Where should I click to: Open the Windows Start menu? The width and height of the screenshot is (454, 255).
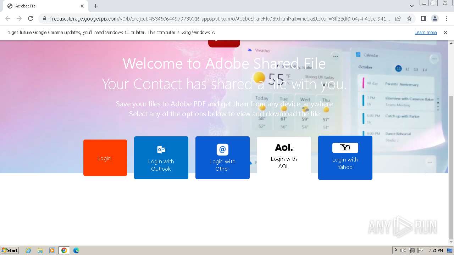(x=10, y=250)
